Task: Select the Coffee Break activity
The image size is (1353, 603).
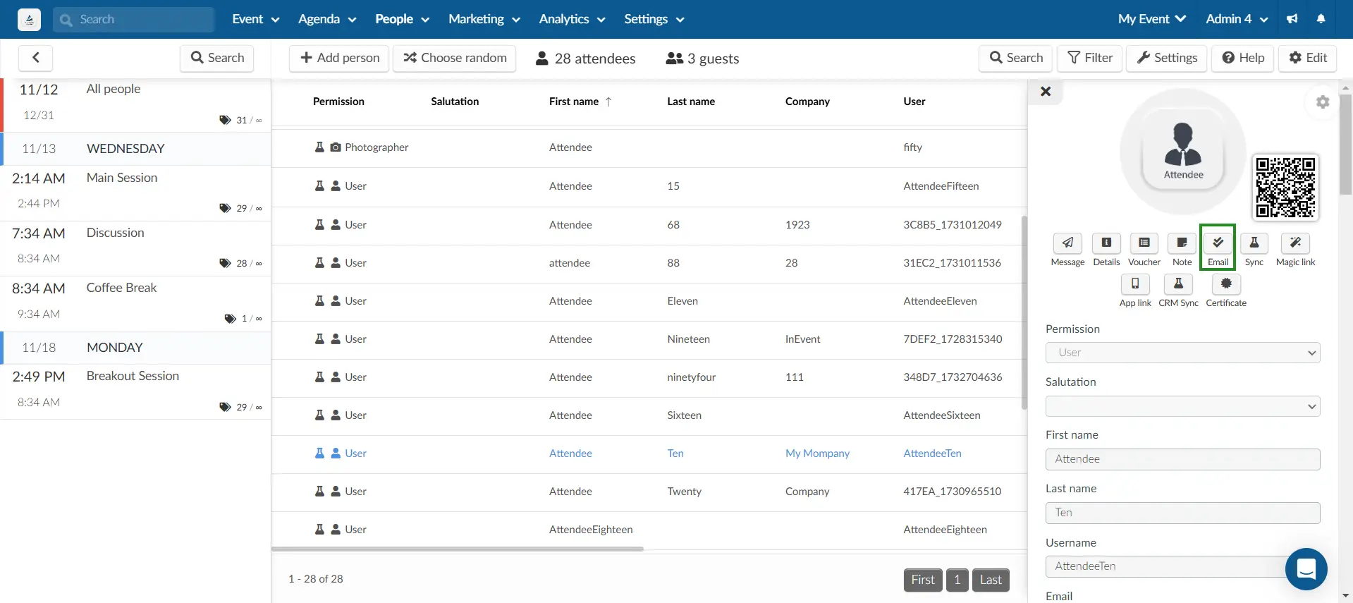Action: pyautogui.click(x=135, y=303)
